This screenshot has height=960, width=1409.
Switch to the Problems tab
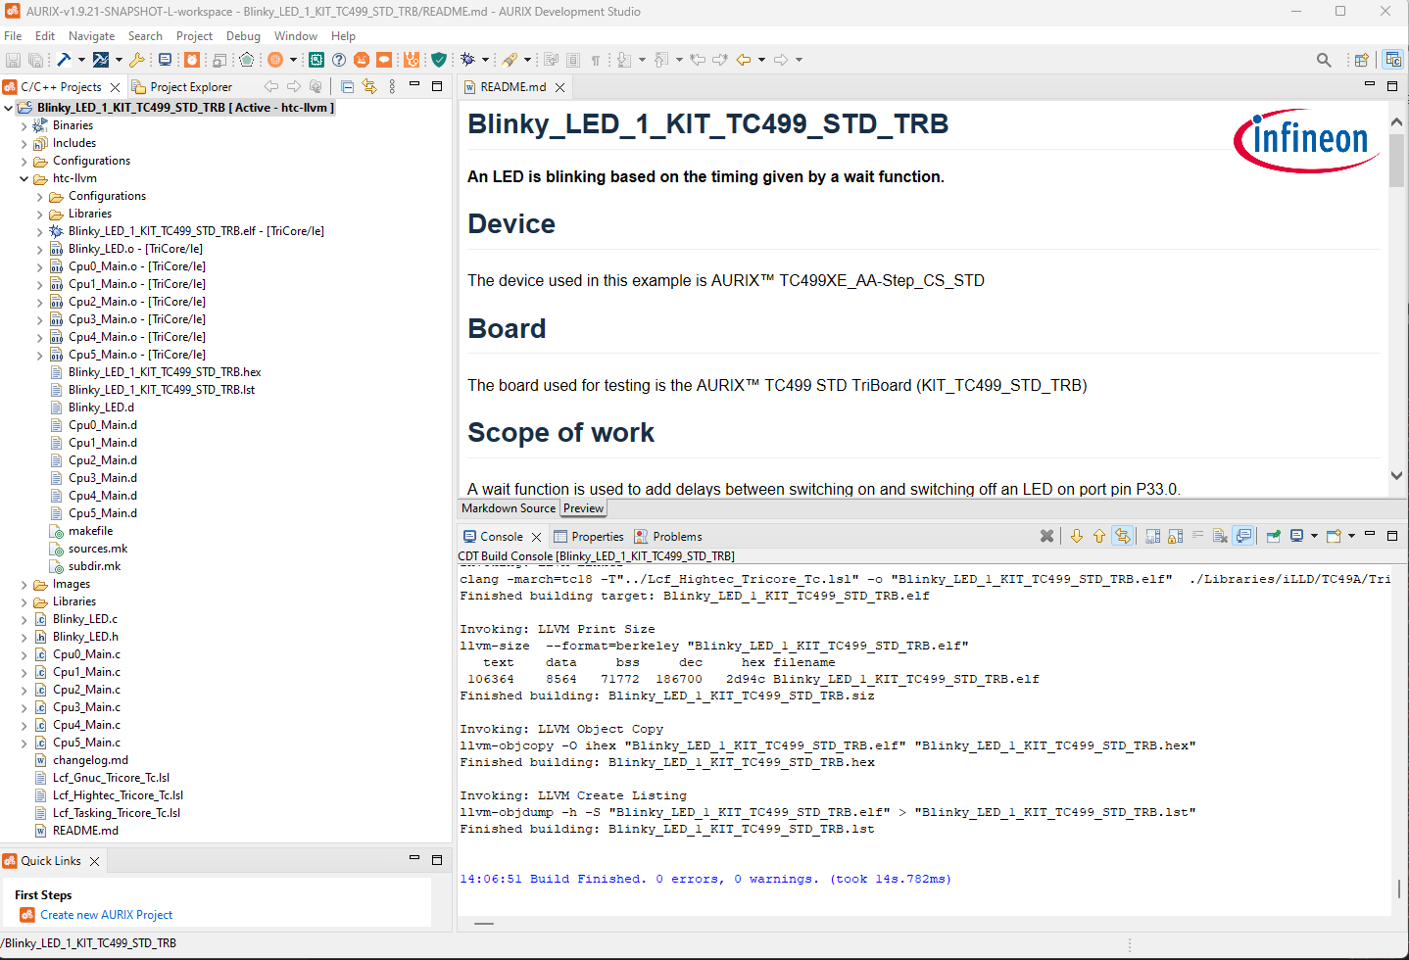(676, 537)
